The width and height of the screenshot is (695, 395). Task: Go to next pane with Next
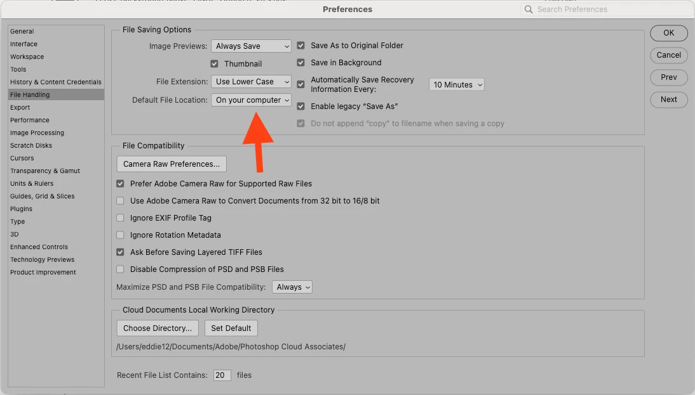(x=669, y=100)
